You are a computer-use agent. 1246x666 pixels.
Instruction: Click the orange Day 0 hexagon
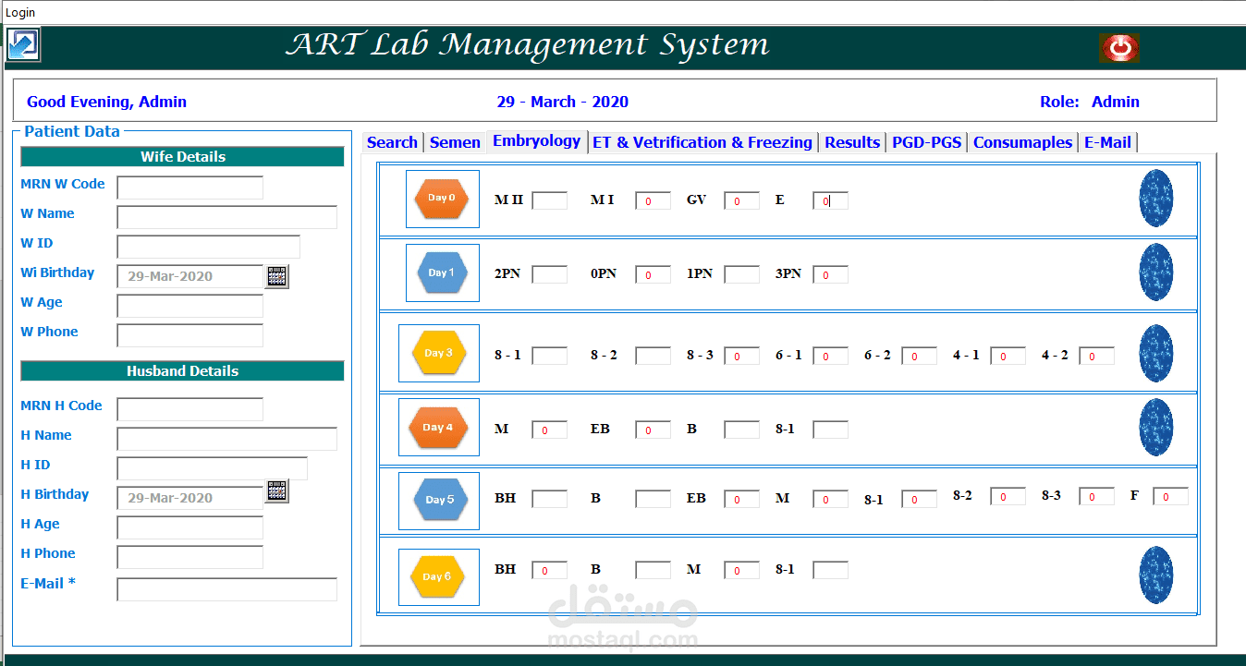pyautogui.click(x=442, y=199)
